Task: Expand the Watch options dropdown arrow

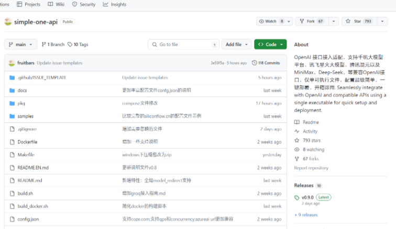Action: click(x=289, y=21)
